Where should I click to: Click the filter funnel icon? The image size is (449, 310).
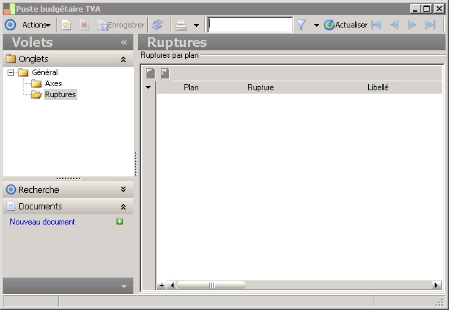(x=301, y=25)
